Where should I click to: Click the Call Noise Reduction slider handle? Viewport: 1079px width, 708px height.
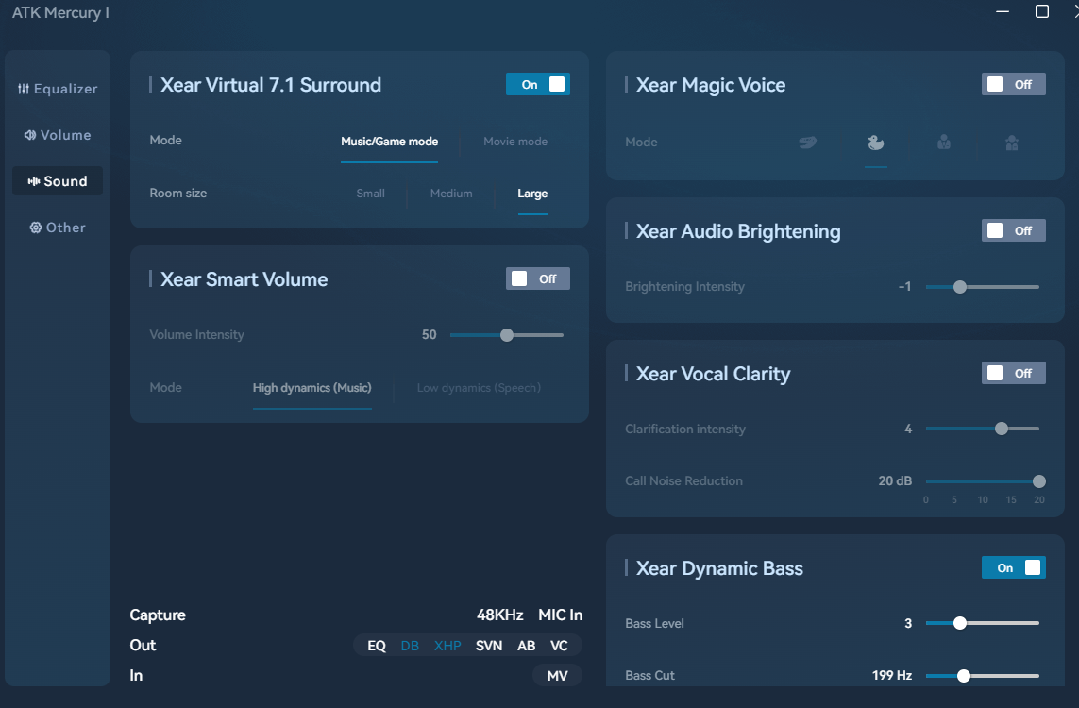(1039, 480)
